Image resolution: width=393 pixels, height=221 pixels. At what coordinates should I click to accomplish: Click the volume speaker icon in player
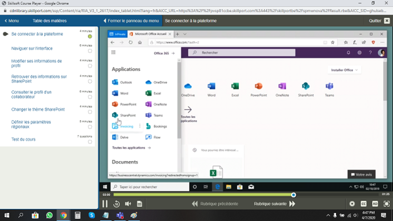(128, 204)
